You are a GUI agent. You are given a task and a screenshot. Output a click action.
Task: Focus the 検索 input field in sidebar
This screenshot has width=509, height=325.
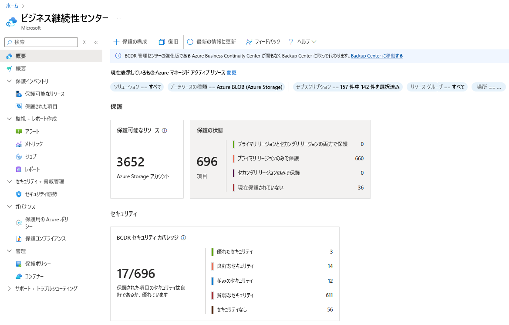tap(41, 42)
